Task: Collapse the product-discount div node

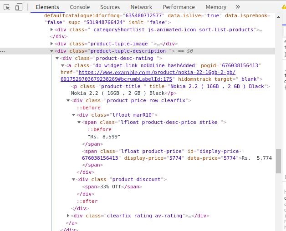Action: [x=73, y=180]
